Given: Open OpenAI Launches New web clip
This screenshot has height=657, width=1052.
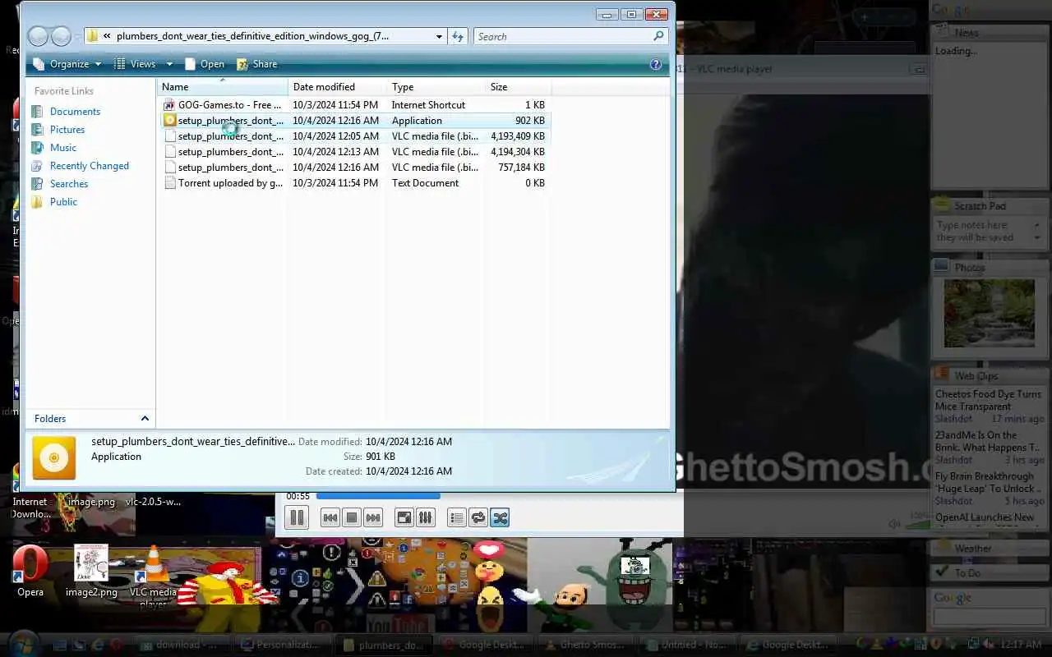Looking at the screenshot, I should click(x=985, y=517).
